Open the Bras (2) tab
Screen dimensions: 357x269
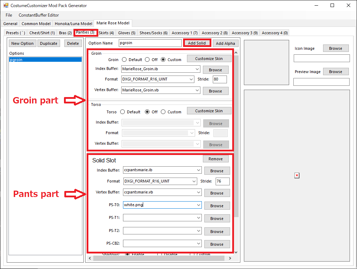(x=65, y=33)
